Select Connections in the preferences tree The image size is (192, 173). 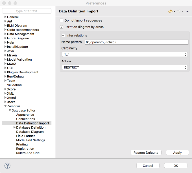pos(25,119)
